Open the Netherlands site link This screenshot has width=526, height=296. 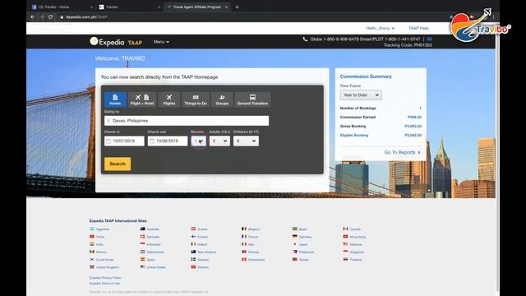(155, 252)
